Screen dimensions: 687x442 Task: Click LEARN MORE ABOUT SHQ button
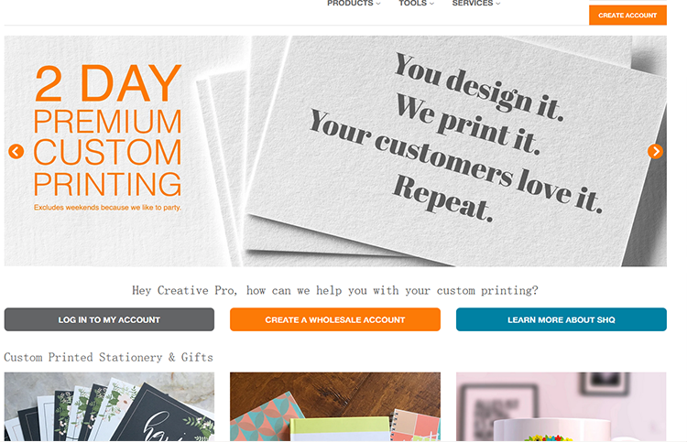pyautogui.click(x=561, y=319)
